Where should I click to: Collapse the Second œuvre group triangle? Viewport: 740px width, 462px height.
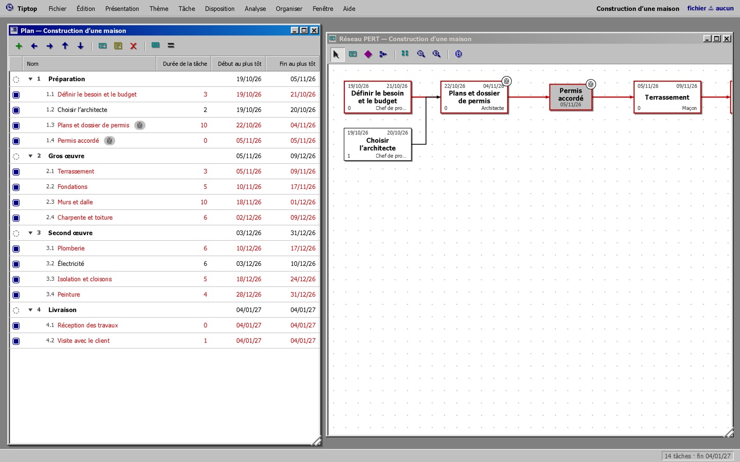click(x=30, y=233)
